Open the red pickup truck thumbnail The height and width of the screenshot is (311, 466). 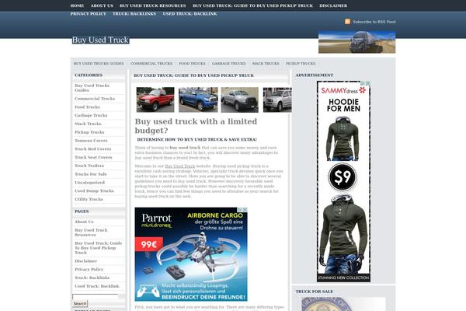(x=155, y=100)
